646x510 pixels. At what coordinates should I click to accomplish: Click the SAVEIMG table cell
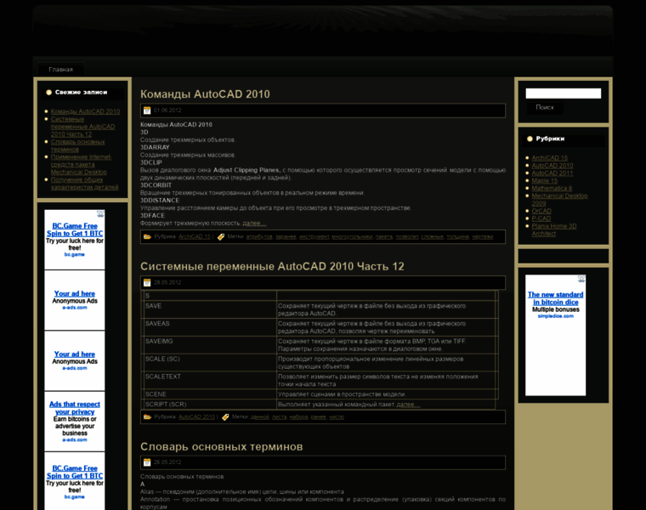point(210,345)
